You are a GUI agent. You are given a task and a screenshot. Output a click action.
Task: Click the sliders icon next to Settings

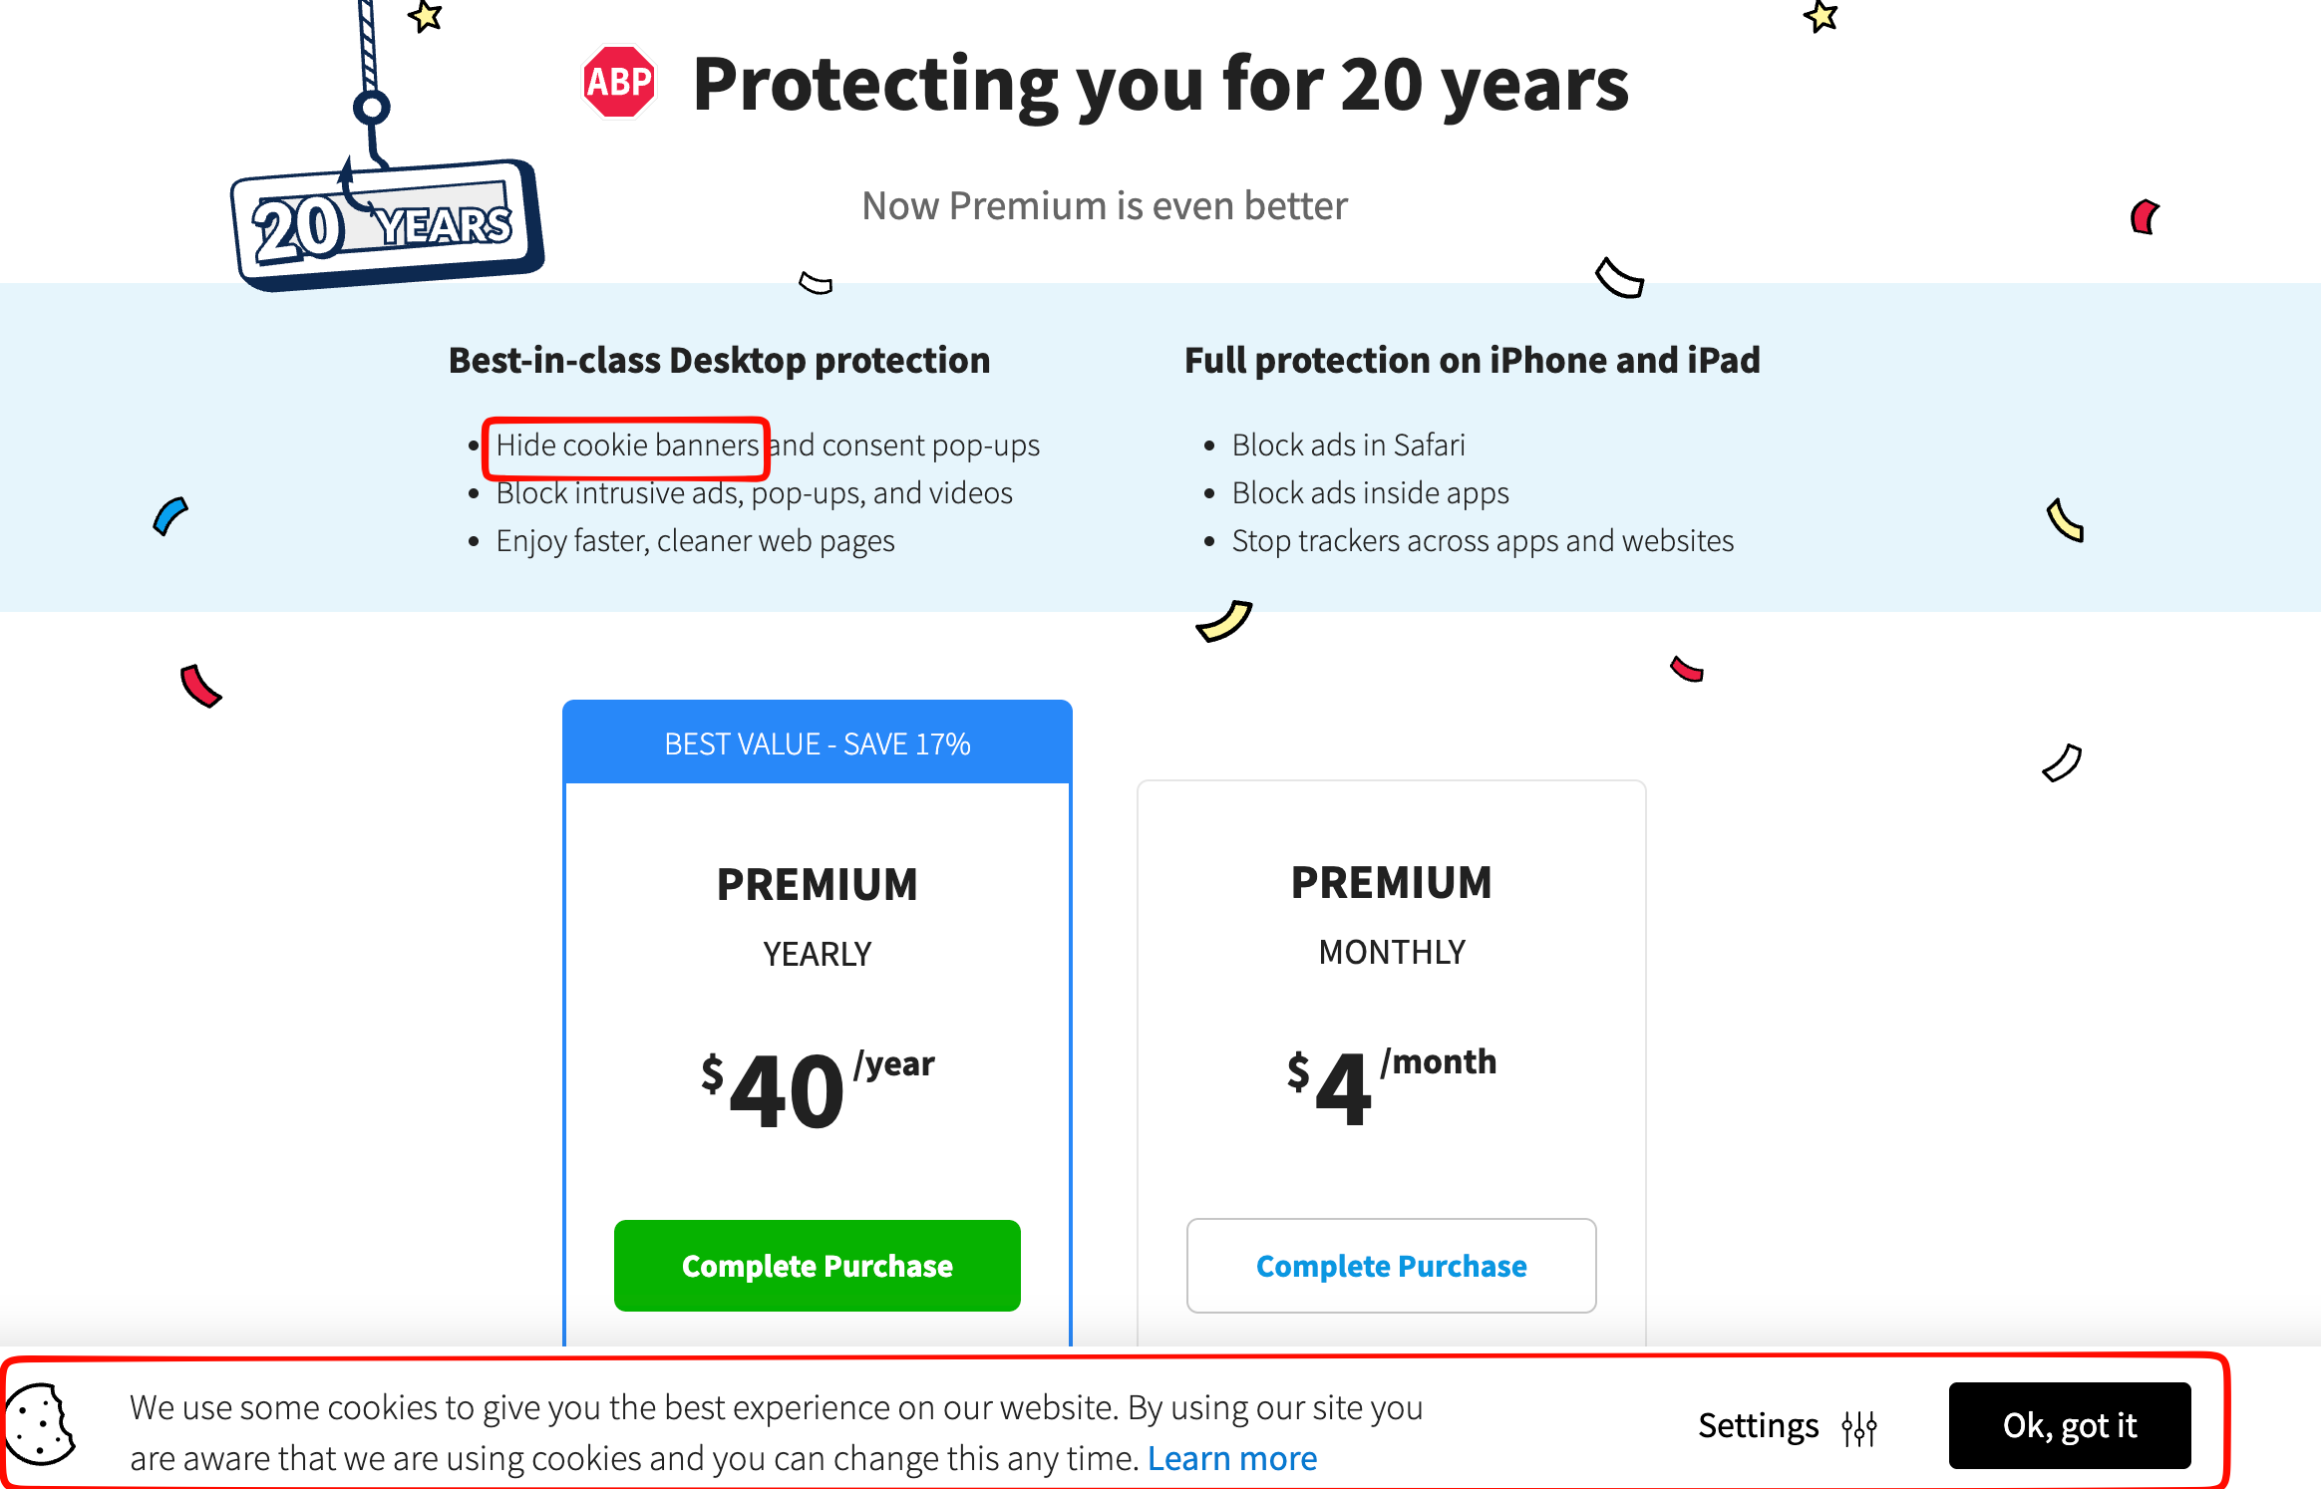(x=1860, y=1425)
